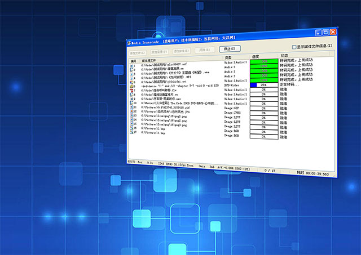Click the 2.bmp file icon in row 16
This screenshot has width=361, height=255.
pyautogui.click(x=131, y=128)
